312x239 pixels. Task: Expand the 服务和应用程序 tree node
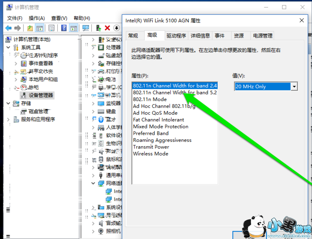(8, 119)
